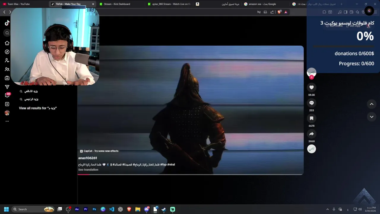Click the share page icon in the address bar
Image resolution: width=380 pixels, height=214 pixels.
tap(272, 12)
